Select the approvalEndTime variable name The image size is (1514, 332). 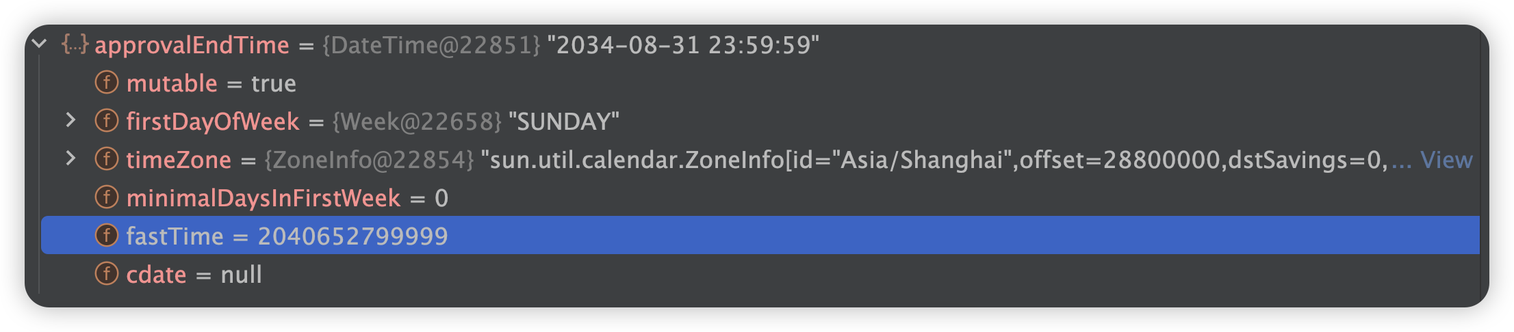[192, 45]
